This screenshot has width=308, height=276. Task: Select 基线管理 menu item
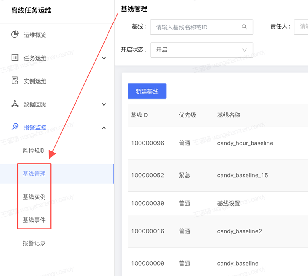(34, 174)
